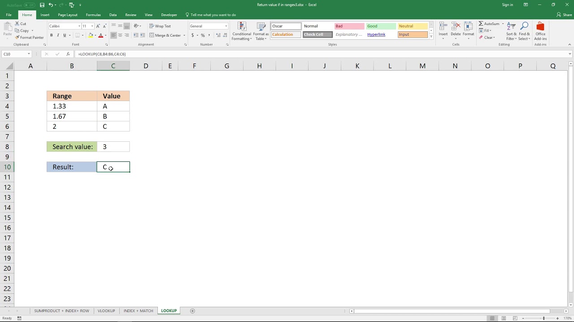574x322 pixels.
Task: Cut selection with the scissors icon
Action: [17, 24]
